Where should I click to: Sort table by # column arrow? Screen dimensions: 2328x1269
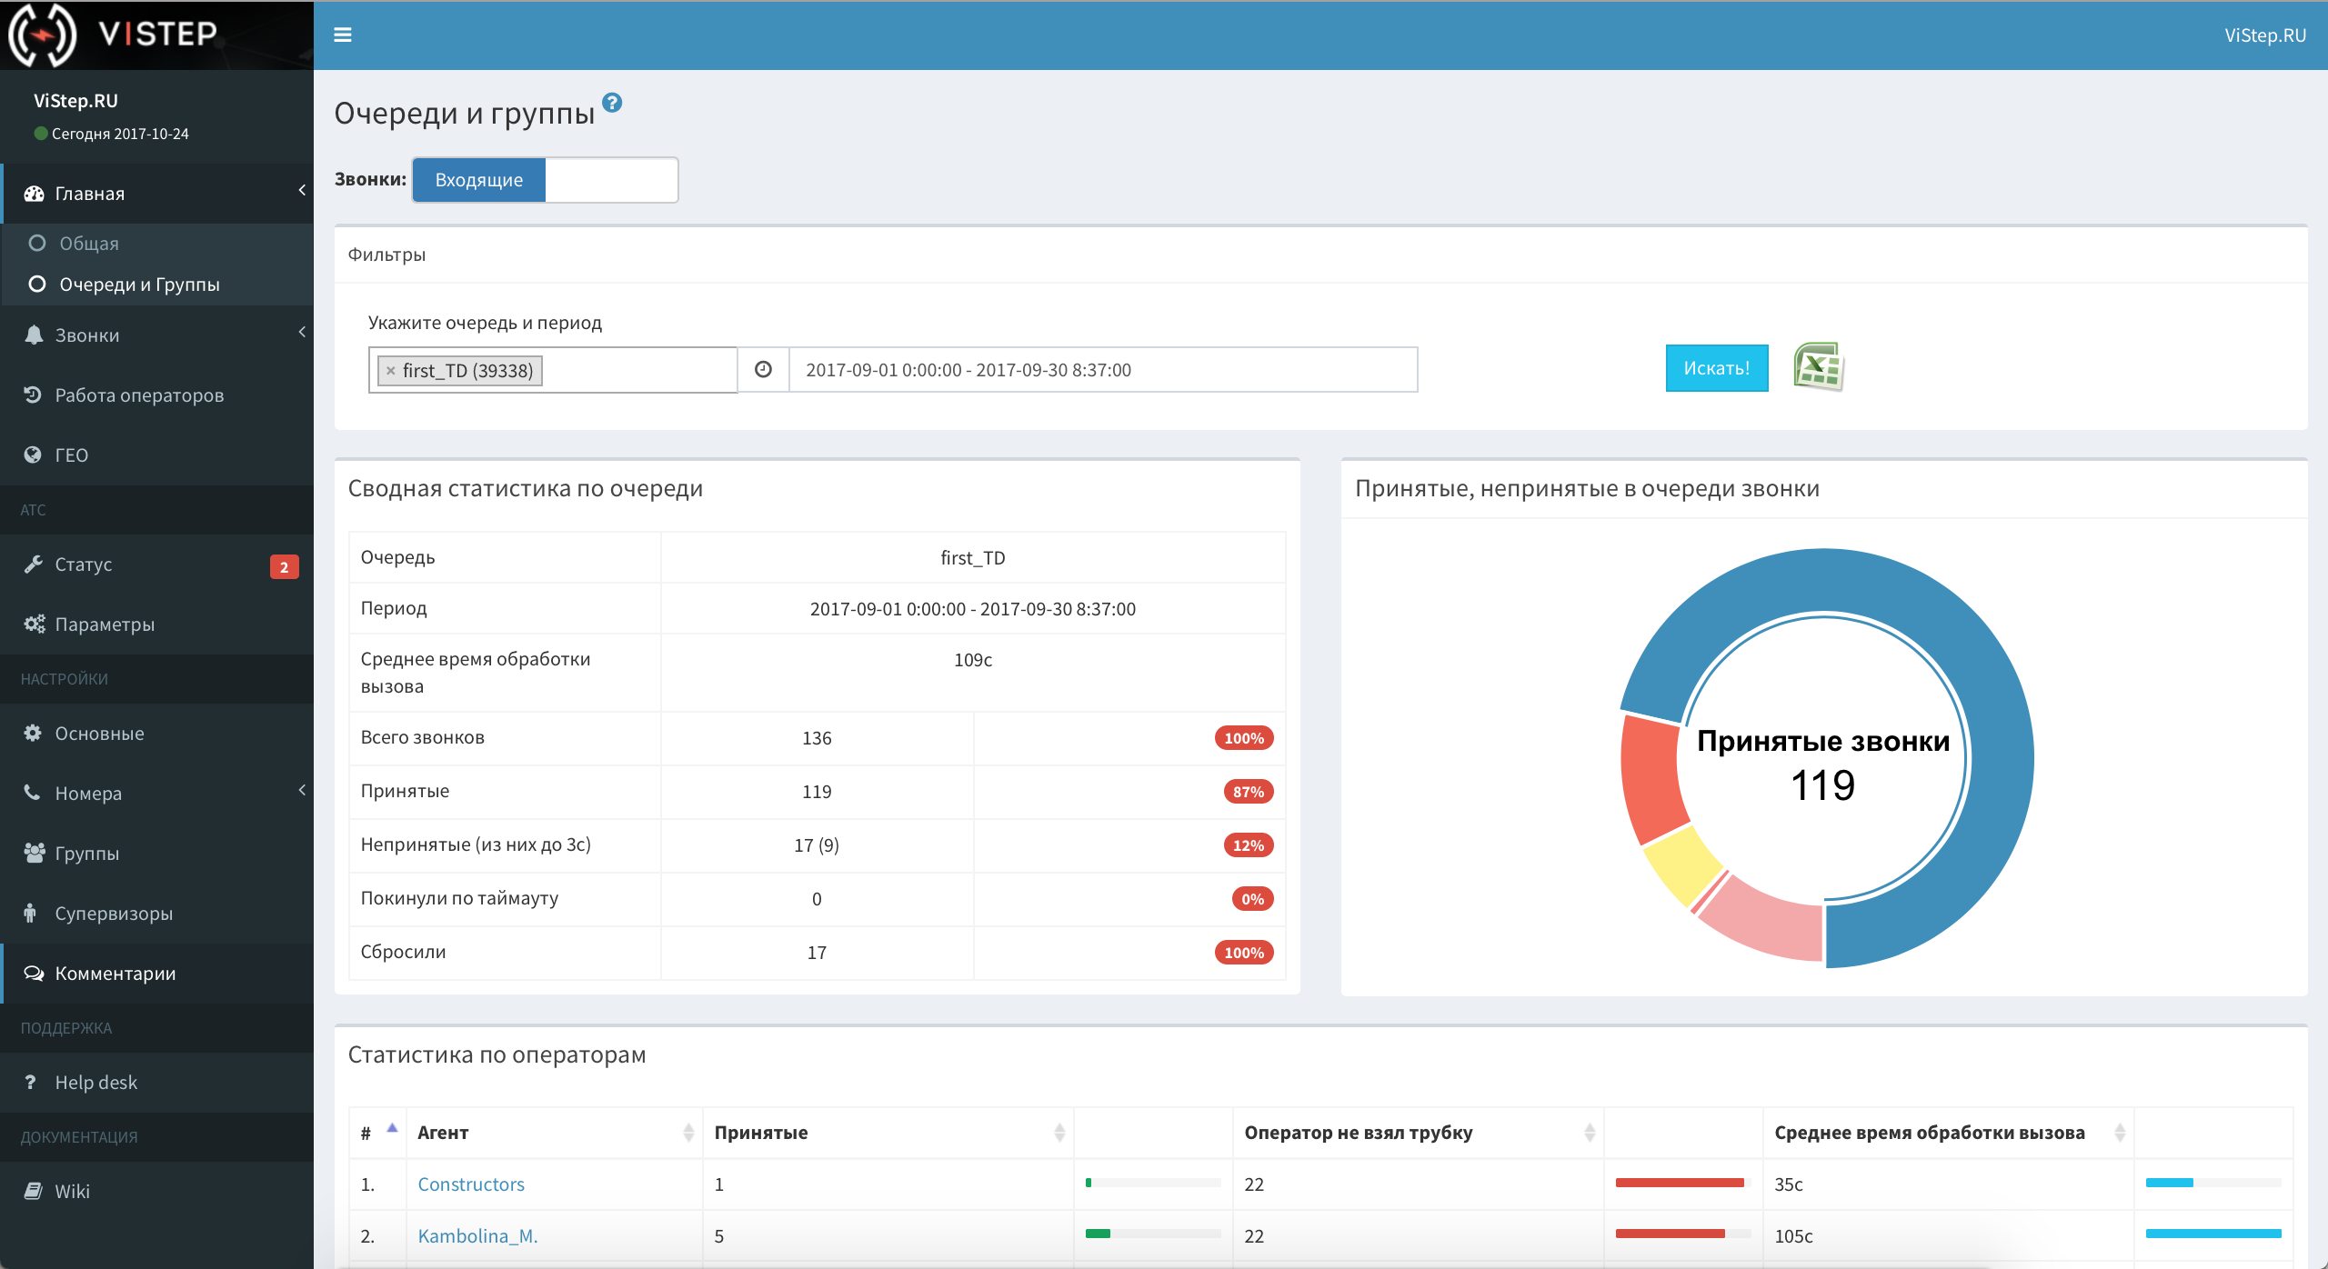(392, 1128)
